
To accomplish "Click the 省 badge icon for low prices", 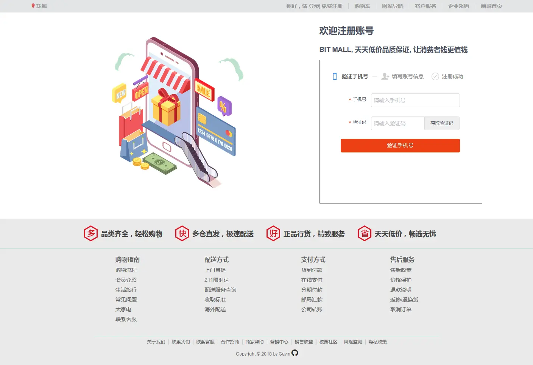I will [x=364, y=233].
